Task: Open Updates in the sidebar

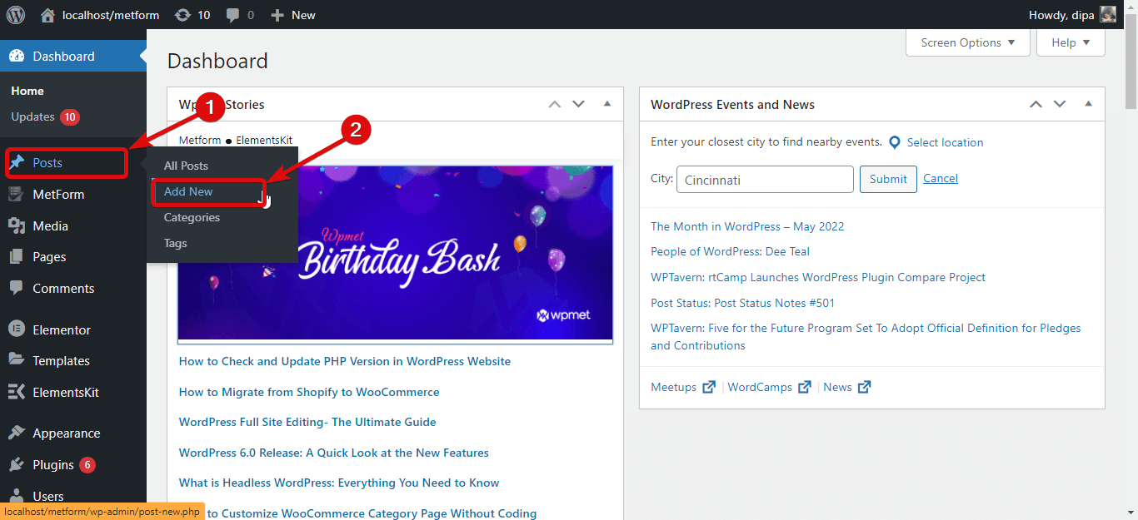Action: point(33,116)
